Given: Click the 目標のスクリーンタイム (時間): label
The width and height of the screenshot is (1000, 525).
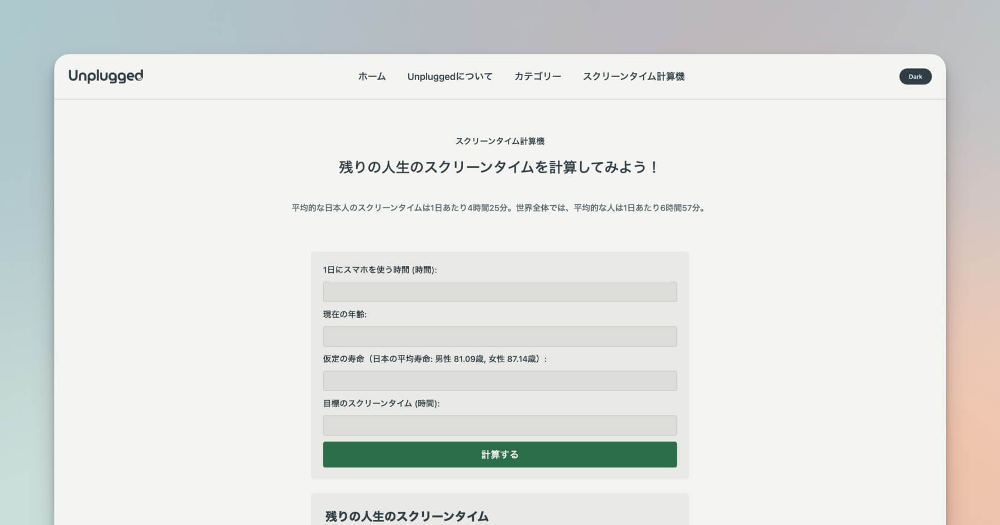Looking at the screenshot, I should 381,403.
